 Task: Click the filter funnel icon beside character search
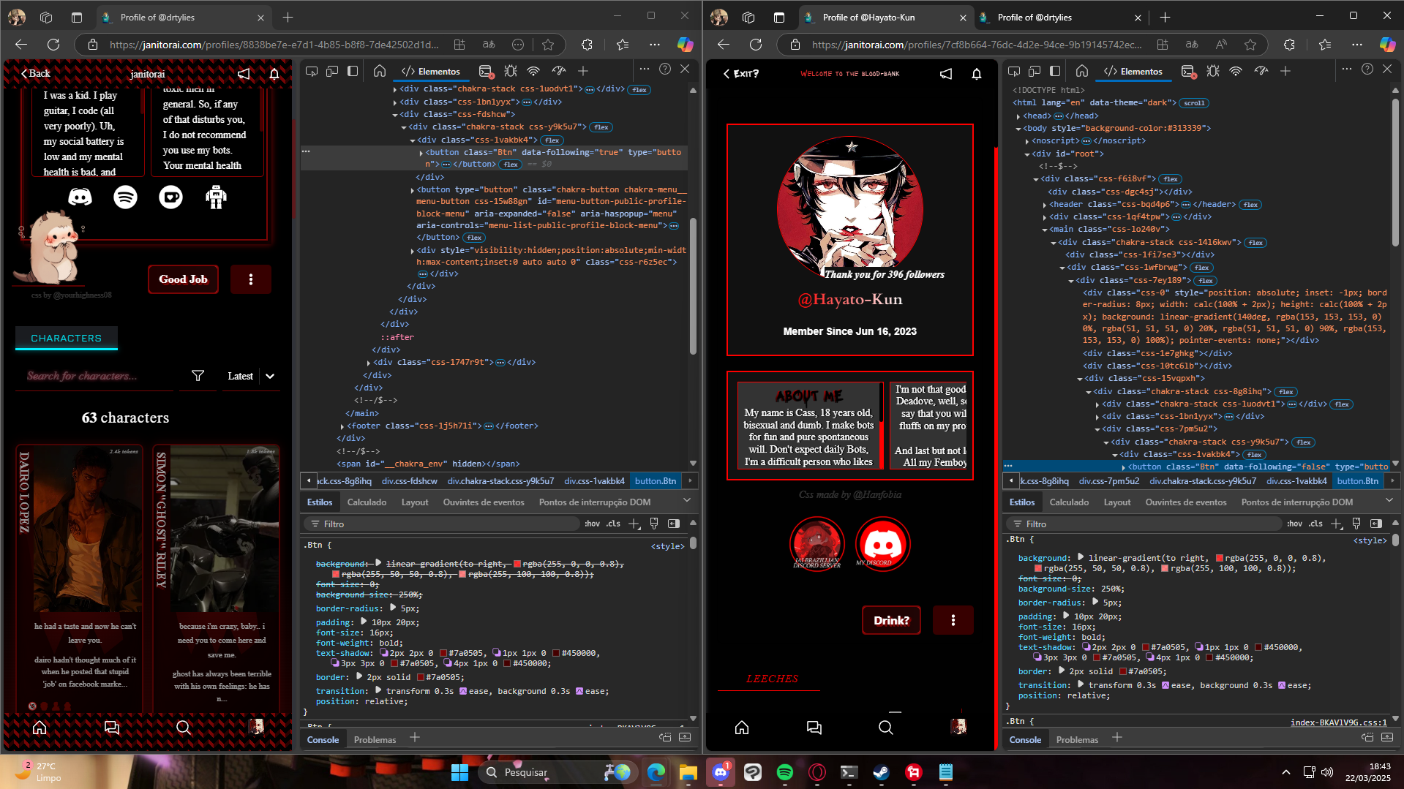(198, 376)
